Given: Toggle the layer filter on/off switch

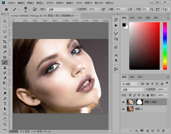Looking at the screenshot, I should tap(167, 84).
